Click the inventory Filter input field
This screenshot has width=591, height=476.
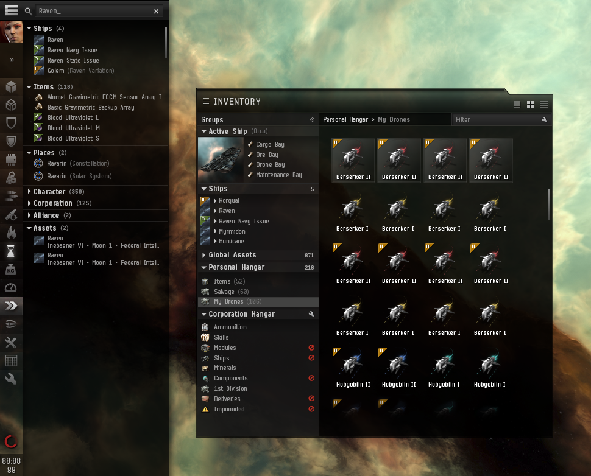click(497, 119)
